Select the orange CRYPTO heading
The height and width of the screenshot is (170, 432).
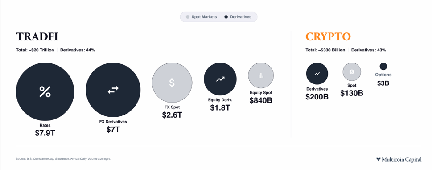pos(328,36)
